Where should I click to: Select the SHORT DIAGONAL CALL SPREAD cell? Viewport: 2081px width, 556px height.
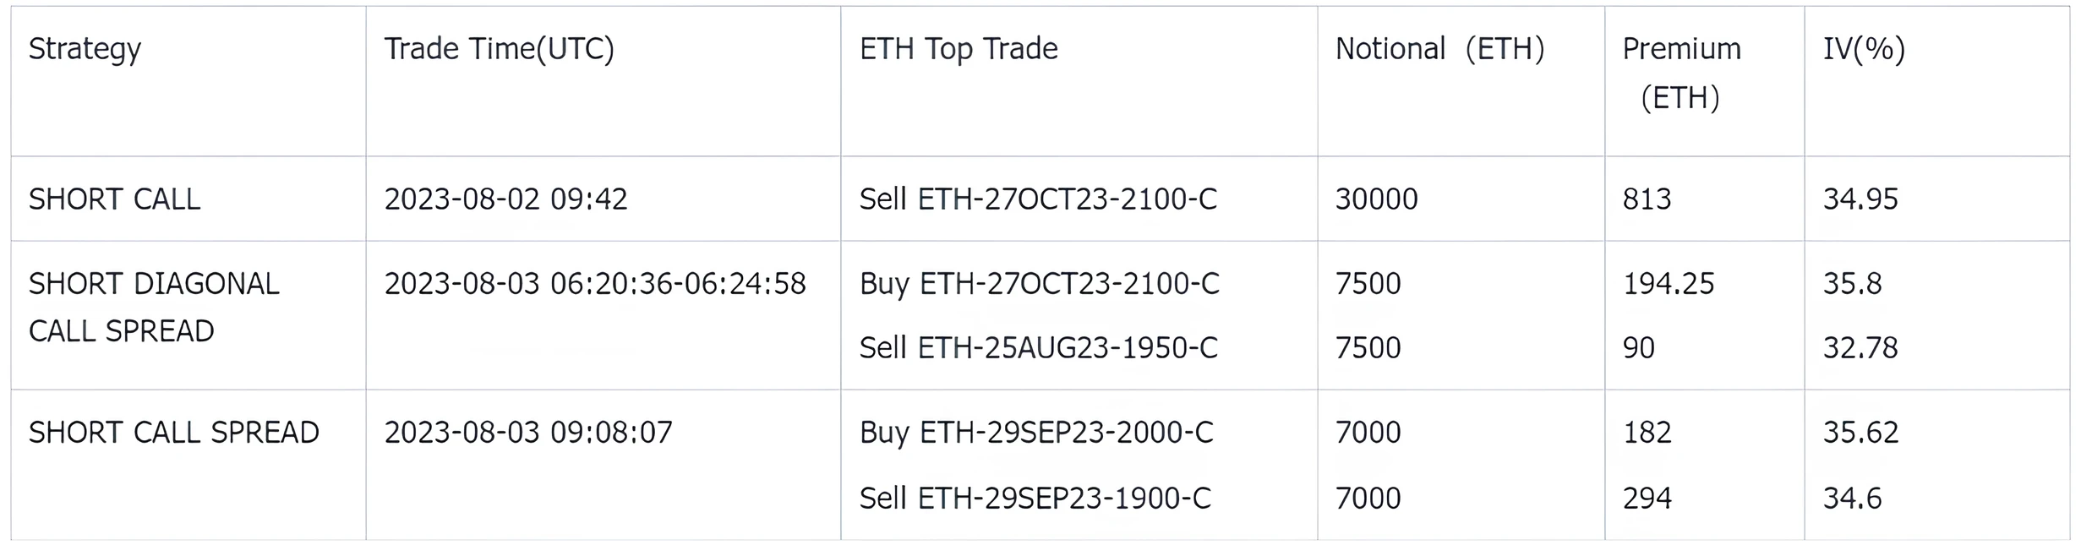pos(154,307)
